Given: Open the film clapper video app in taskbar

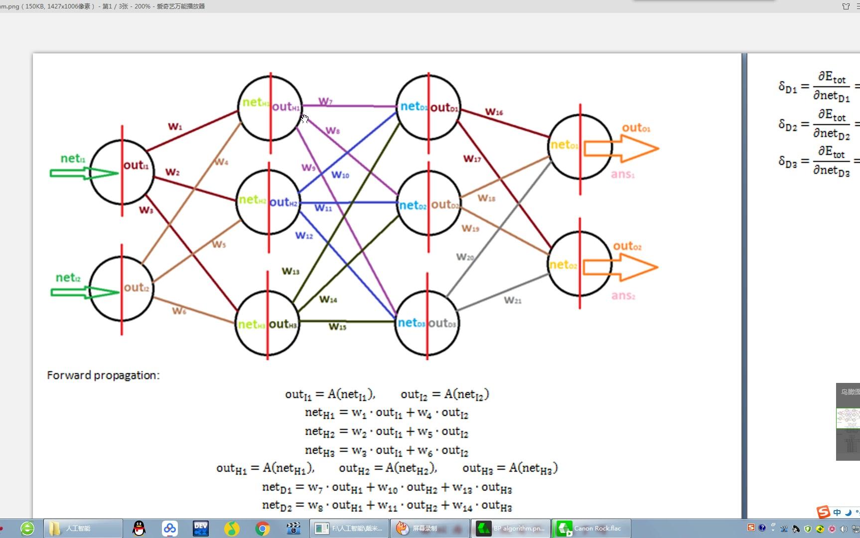Looking at the screenshot, I should (293, 529).
